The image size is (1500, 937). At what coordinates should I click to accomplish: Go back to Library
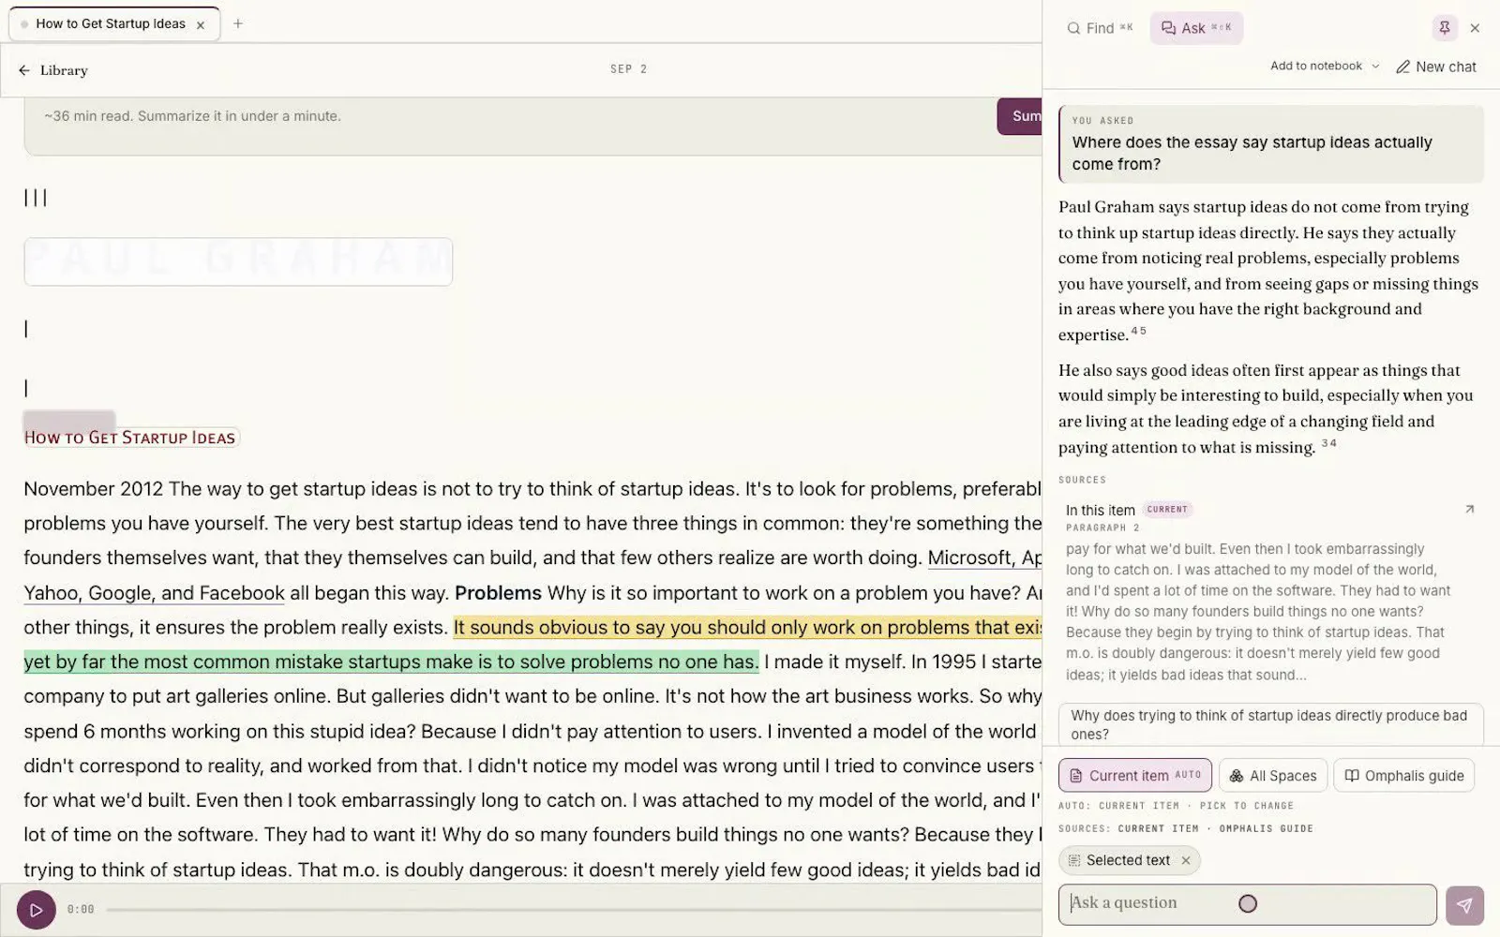coord(52,70)
